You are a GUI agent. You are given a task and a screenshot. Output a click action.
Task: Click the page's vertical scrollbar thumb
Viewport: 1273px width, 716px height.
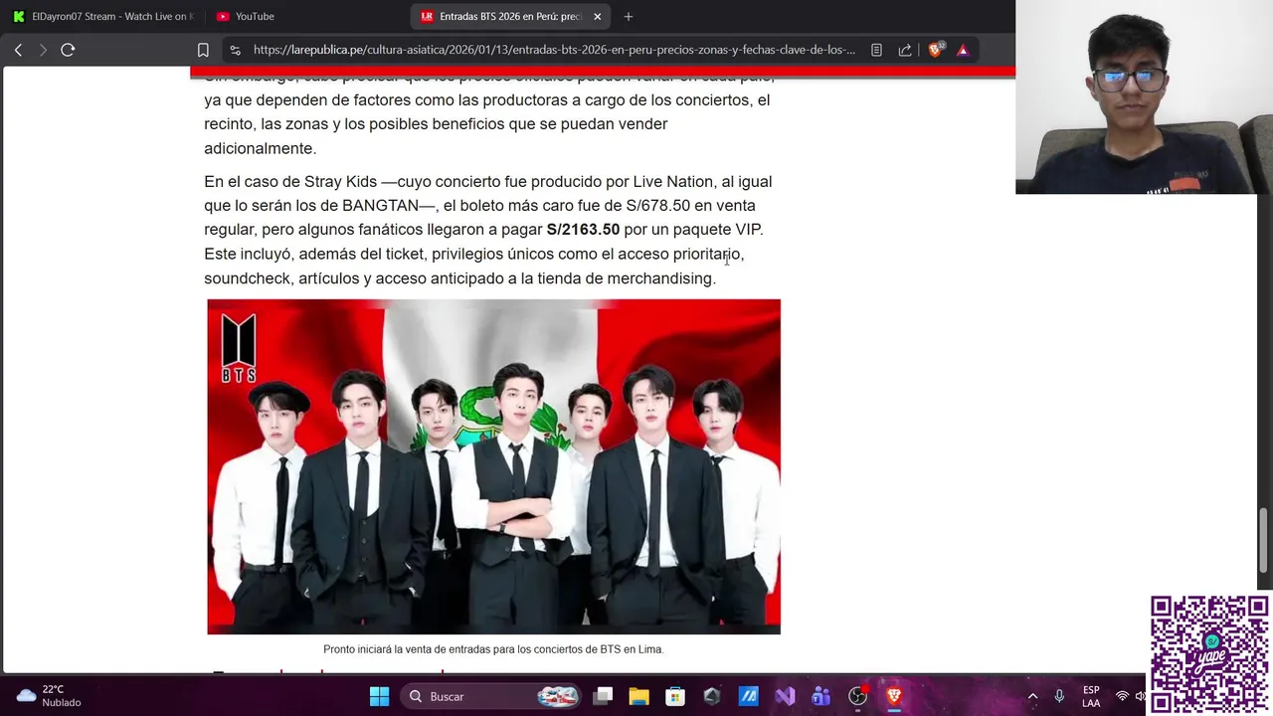[1264, 541]
